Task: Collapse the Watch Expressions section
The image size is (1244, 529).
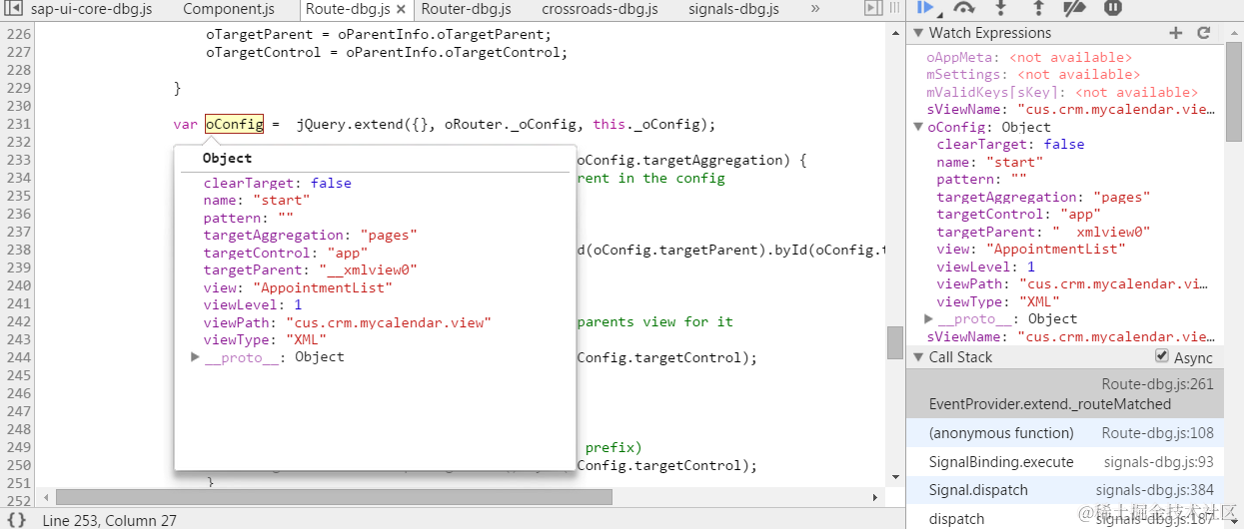Action: click(919, 33)
